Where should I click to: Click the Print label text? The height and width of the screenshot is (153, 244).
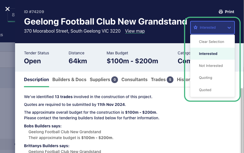pos(229,12)
